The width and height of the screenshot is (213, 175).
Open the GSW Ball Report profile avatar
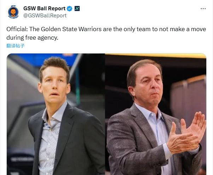click(13, 12)
